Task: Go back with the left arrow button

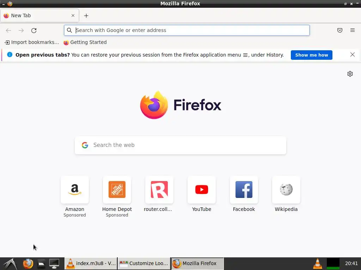Action: coord(8,30)
